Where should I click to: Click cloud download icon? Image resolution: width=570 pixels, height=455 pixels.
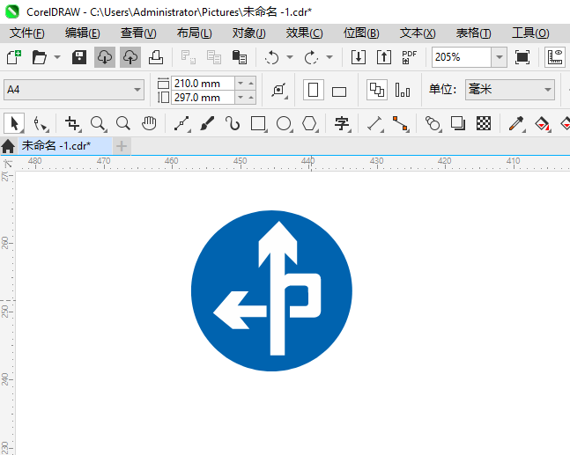[105, 57]
